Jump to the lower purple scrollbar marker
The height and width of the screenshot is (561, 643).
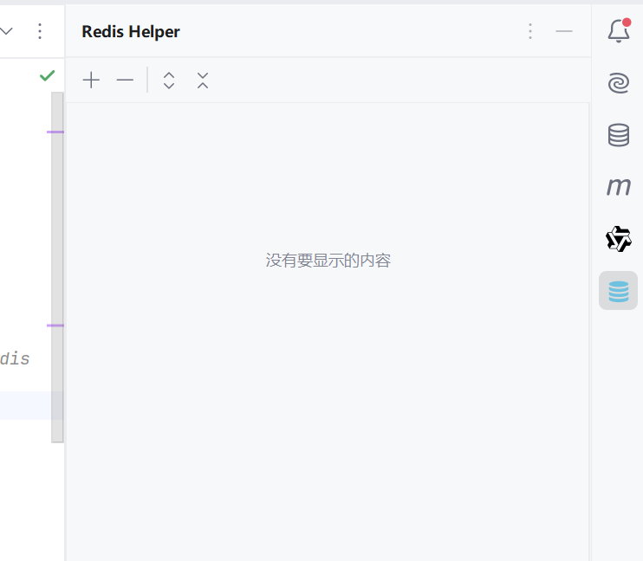tap(55, 326)
